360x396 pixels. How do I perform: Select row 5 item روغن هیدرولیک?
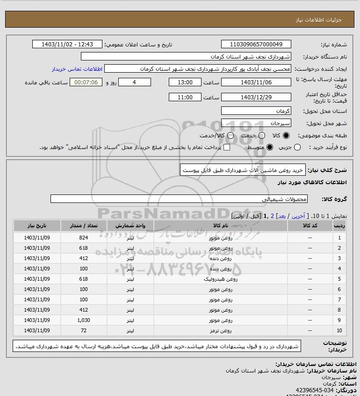coord(220,279)
